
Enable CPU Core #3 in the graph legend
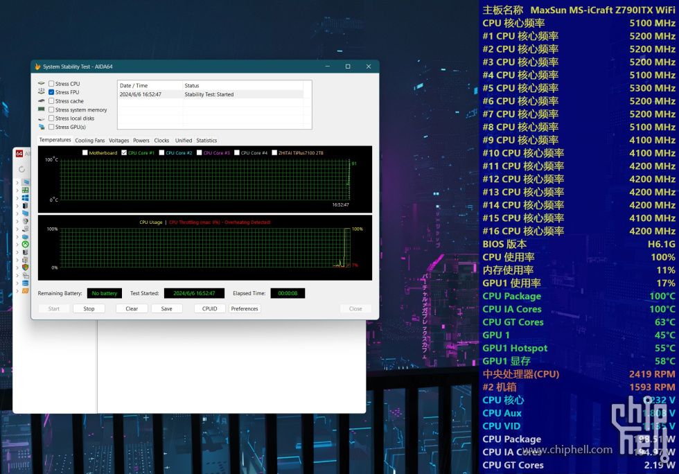click(200, 152)
